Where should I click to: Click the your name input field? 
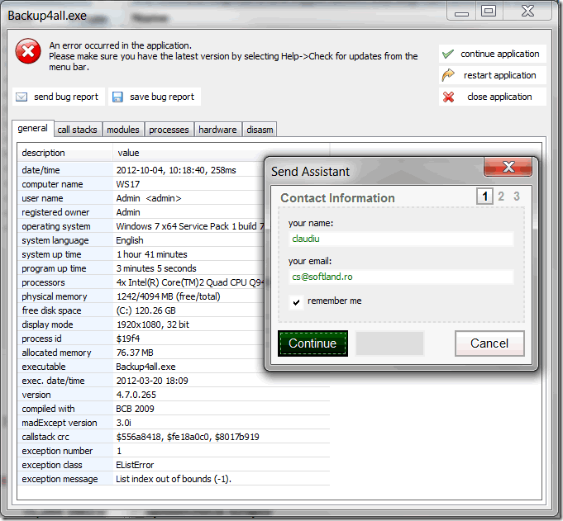pyautogui.click(x=401, y=239)
